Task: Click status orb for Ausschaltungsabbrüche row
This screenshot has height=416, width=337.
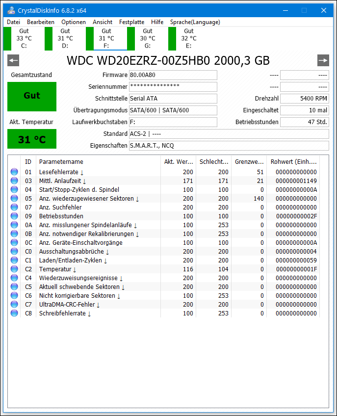Action: 14,251
